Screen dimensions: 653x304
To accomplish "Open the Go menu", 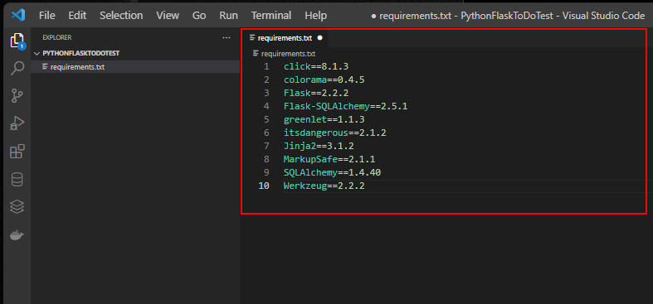I will point(199,16).
